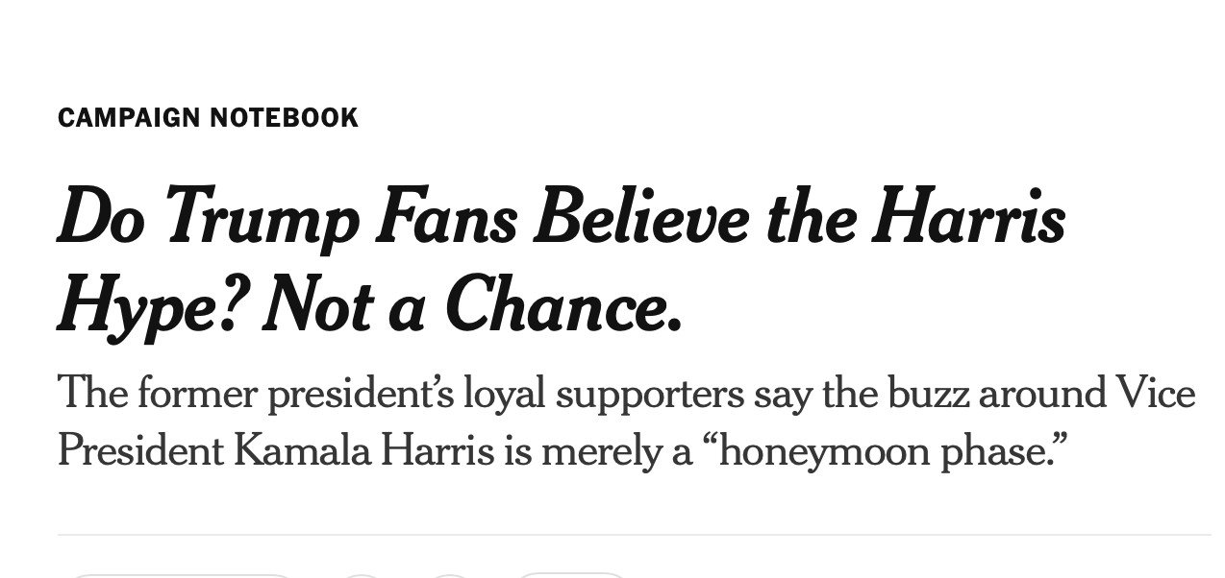
Task: Click the wide share pill button below divider
Action: coord(181,575)
